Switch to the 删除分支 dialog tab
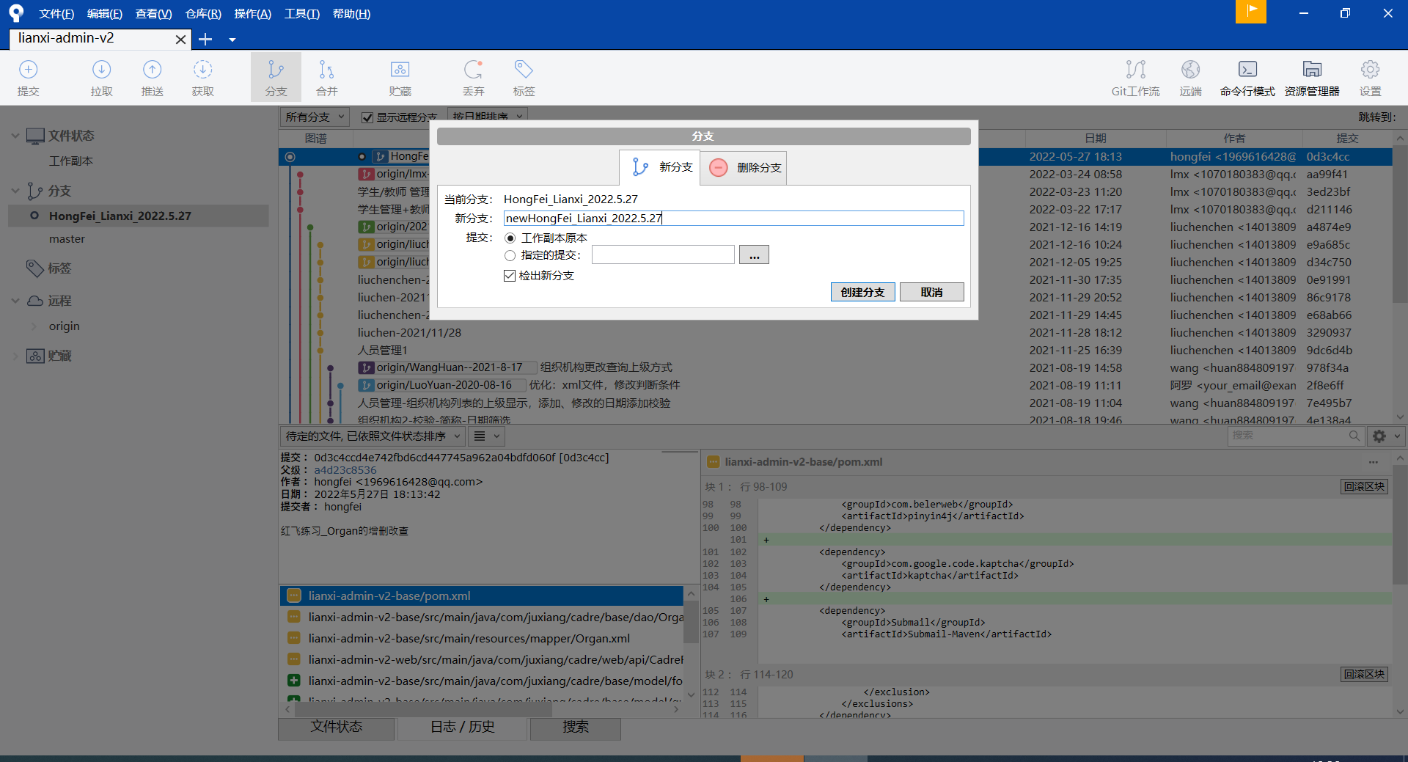Viewport: 1408px width, 762px height. coord(744,168)
